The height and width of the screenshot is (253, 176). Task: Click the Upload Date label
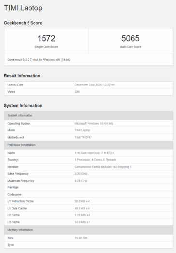[15, 84]
